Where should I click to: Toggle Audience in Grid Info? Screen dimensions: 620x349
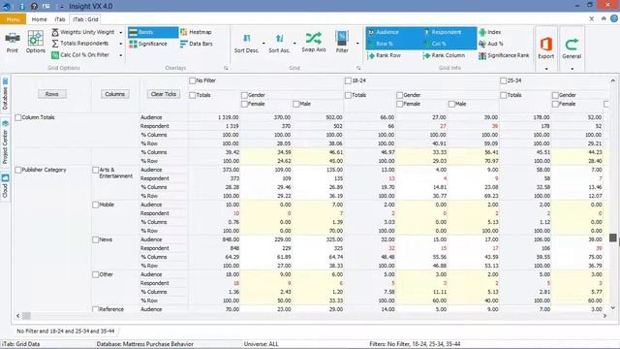click(384, 32)
